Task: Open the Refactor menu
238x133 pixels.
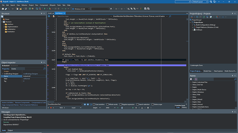Action: pos(24,5)
